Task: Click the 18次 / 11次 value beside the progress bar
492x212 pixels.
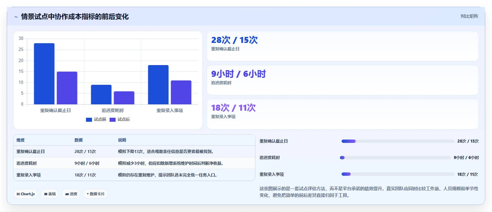Action: coord(468,174)
